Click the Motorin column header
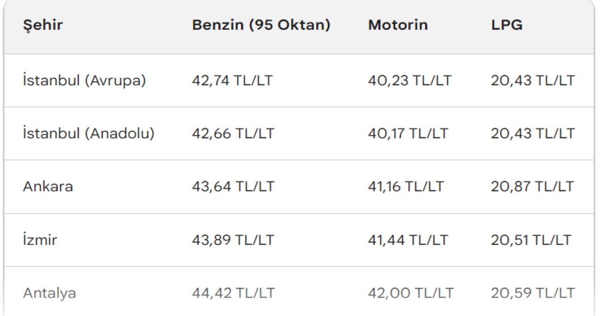 (x=398, y=25)
